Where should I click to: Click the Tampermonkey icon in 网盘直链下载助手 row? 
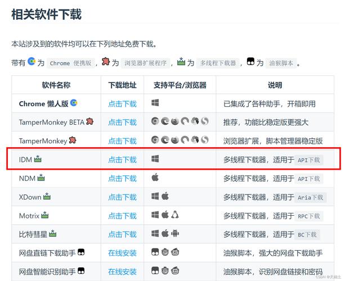pyautogui.click(x=155, y=252)
